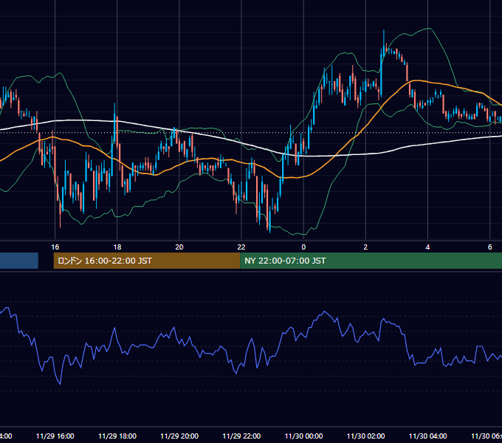Click the hour label 0 on the time axis
This screenshot has height=443, width=502.
point(303,247)
